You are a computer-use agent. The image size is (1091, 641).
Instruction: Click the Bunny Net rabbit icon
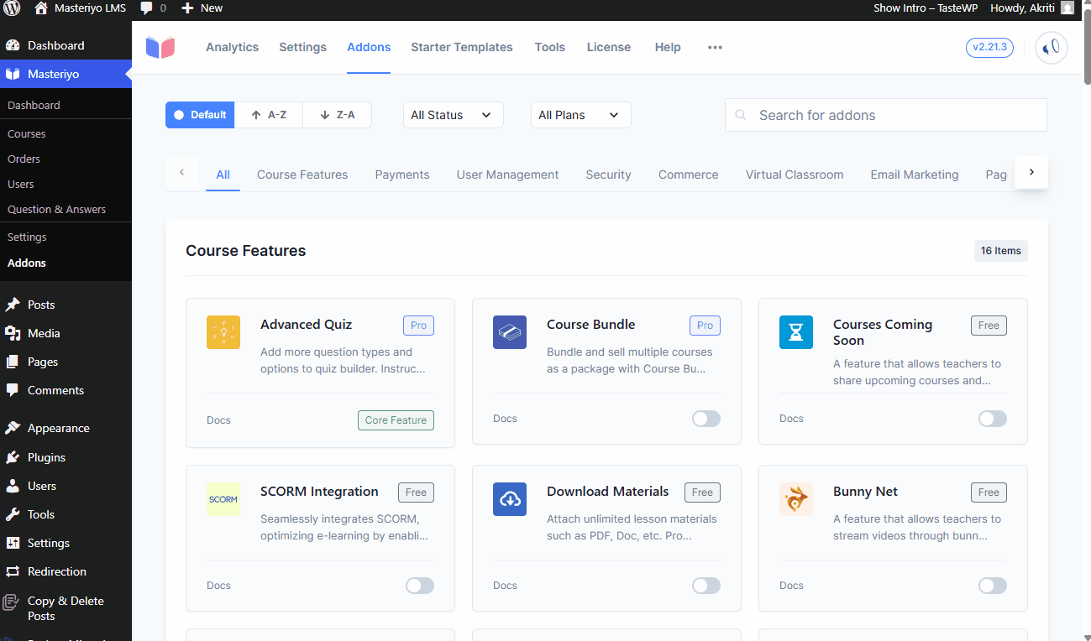[x=796, y=499]
